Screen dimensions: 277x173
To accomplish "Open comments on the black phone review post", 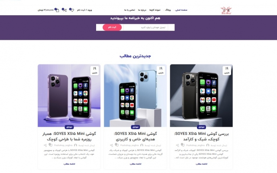I will coord(183,145).
